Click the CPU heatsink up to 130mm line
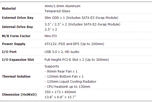The width and height of the screenshot is (152, 102). click(x=67, y=87)
